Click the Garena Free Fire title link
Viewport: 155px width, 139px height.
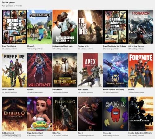coord(8,89)
